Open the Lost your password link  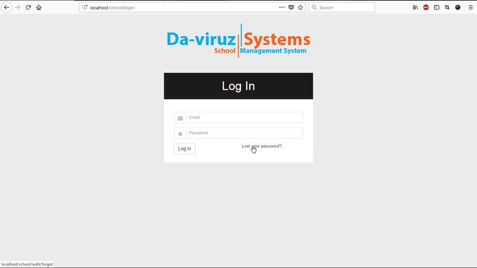tap(262, 146)
